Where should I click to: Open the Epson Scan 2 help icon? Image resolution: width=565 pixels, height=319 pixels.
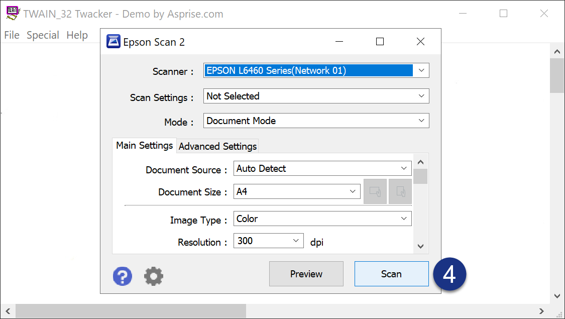click(x=123, y=276)
